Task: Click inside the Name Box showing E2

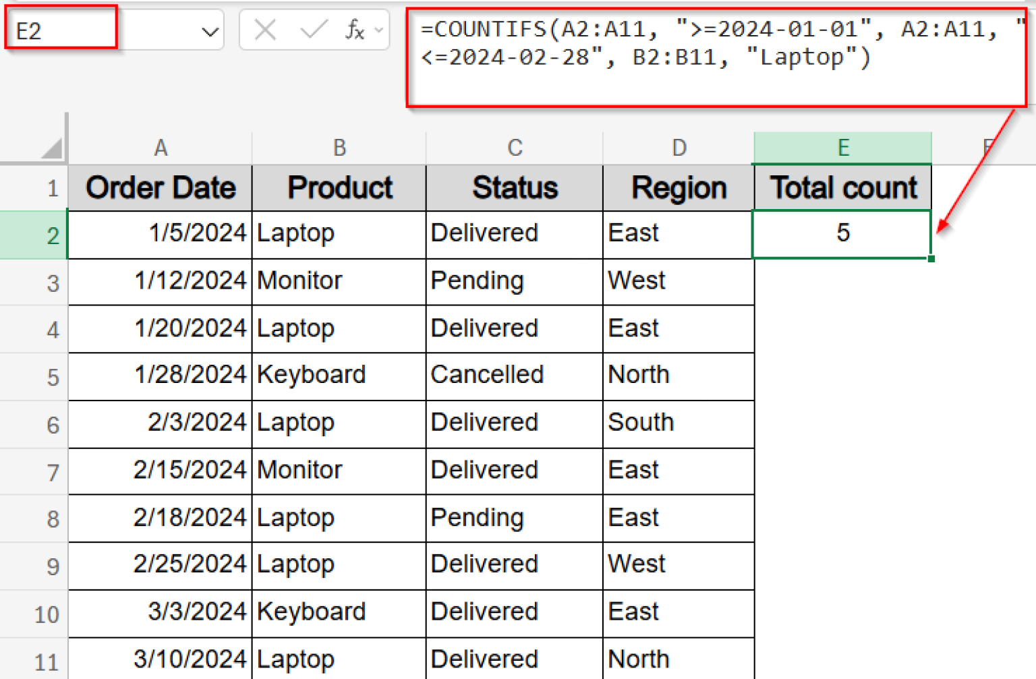Action: (x=61, y=30)
